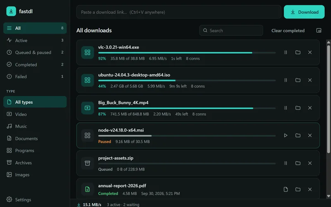Show Completed downloads

pos(35,65)
